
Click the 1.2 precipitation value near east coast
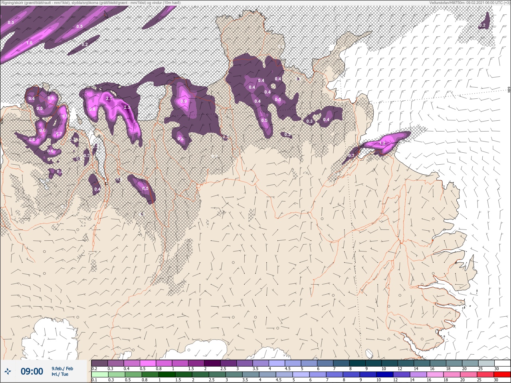[382, 143]
